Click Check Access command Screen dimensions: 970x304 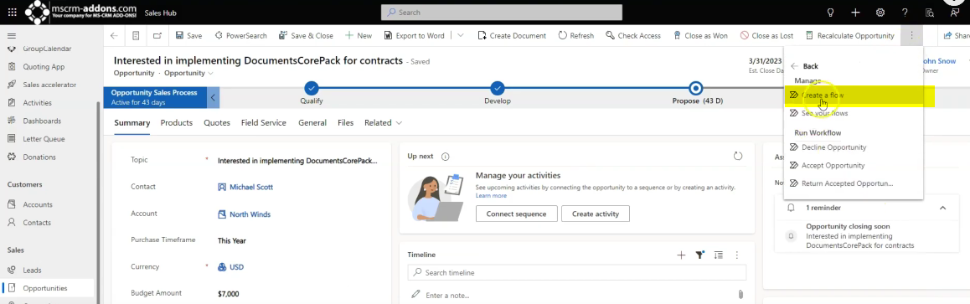pyautogui.click(x=633, y=36)
